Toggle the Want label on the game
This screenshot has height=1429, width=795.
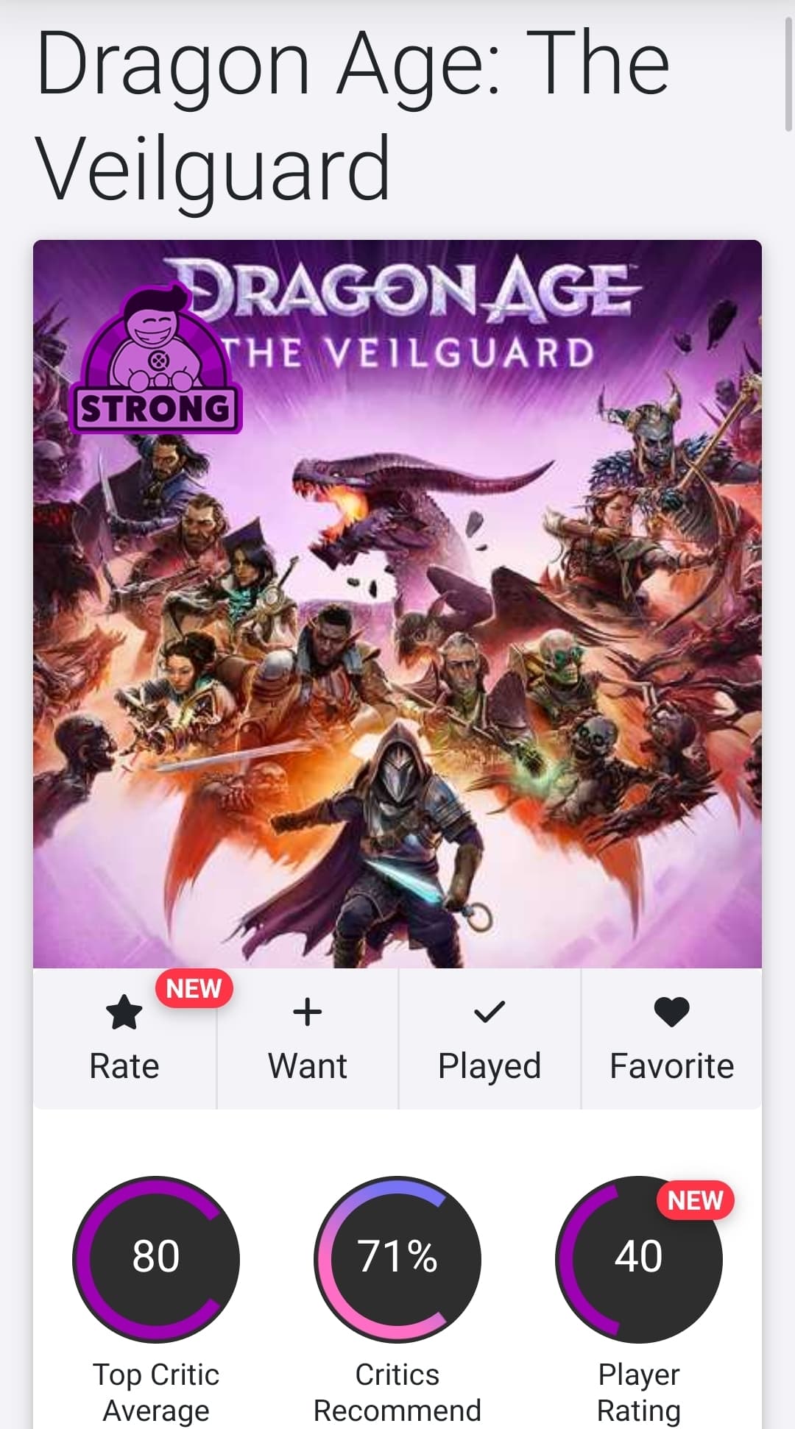(307, 1066)
